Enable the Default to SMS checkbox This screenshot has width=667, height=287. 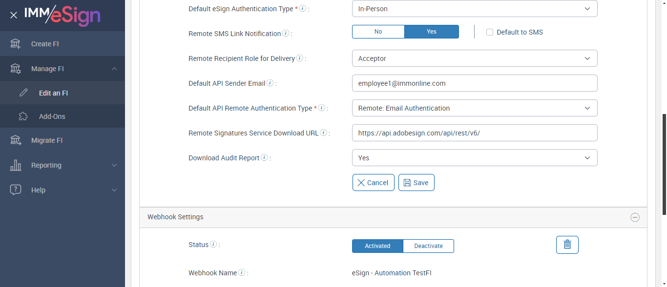[x=490, y=32]
